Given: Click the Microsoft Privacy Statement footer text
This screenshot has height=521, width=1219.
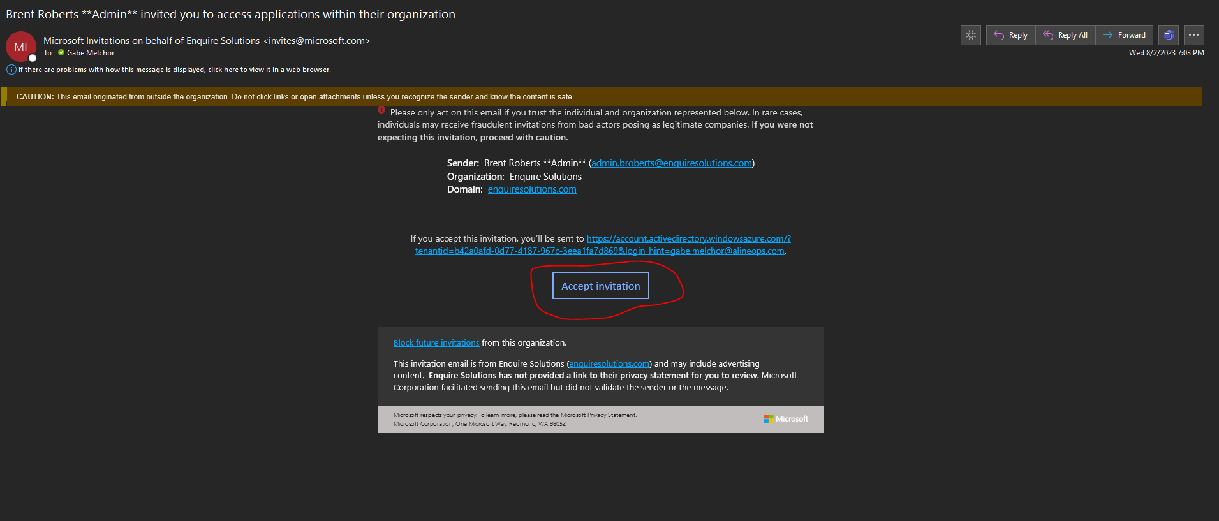Looking at the screenshot, I should 598,415.
